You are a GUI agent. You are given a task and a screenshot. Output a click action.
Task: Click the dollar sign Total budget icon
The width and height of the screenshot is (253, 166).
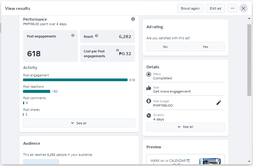(149, 101)
